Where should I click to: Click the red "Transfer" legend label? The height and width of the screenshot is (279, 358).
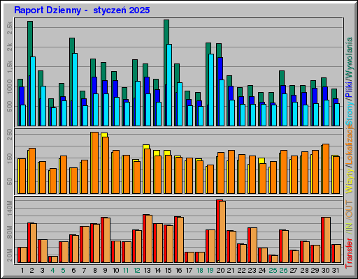pyautogui.click(x=349, y=252)
